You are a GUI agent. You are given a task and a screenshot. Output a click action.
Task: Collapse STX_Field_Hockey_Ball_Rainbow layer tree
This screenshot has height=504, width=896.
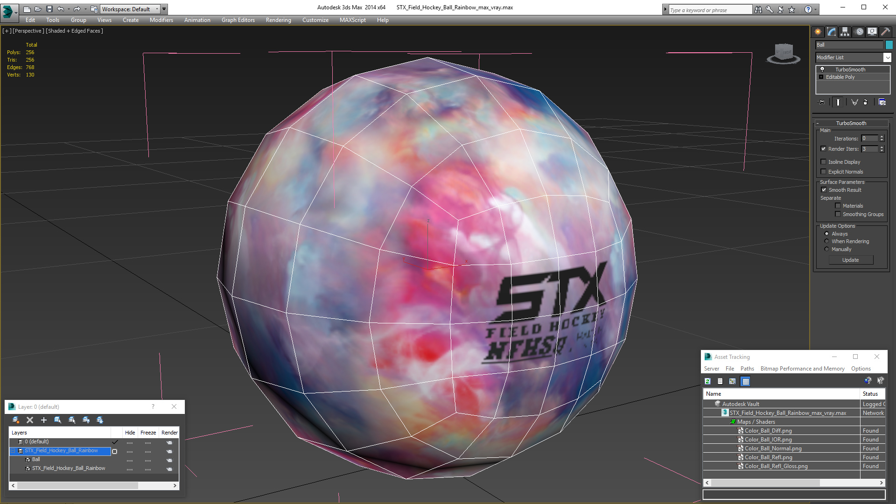[x=14, y=451]
